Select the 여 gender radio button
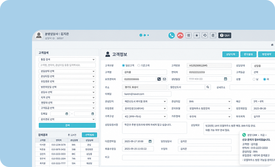Image resolution: width=275 pixels, height=167 pixels. coord(264,79)
